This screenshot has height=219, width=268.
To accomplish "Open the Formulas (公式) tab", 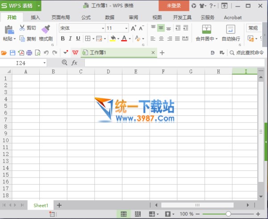I will 86,17.
